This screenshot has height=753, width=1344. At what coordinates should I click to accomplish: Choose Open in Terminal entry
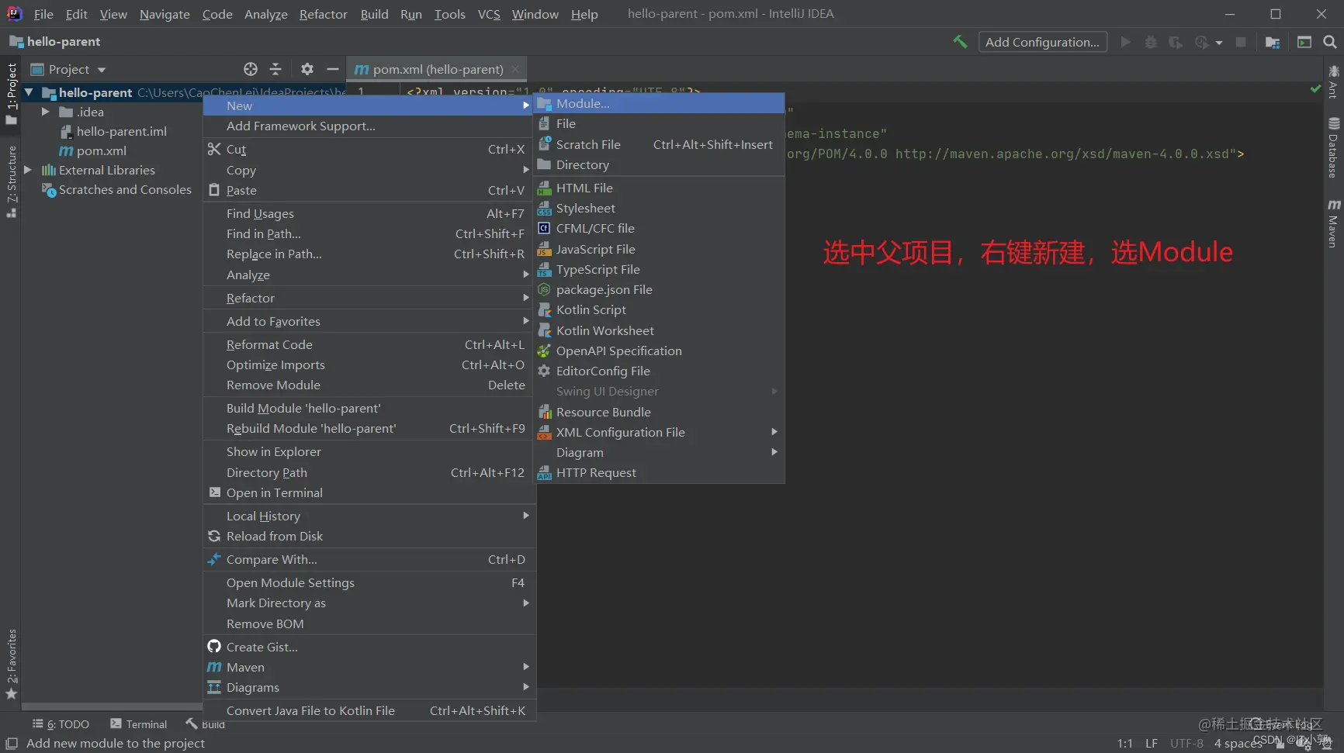pyautogui.click(x=369, y=492)
